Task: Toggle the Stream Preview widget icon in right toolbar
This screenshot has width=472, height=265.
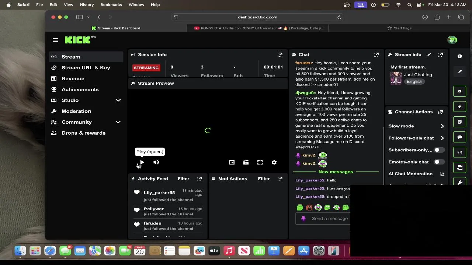Action: (460, 91)
